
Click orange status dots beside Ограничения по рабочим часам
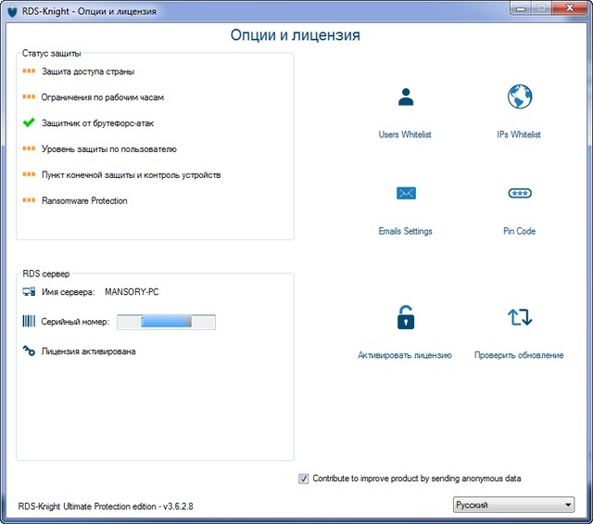[29, 97]
